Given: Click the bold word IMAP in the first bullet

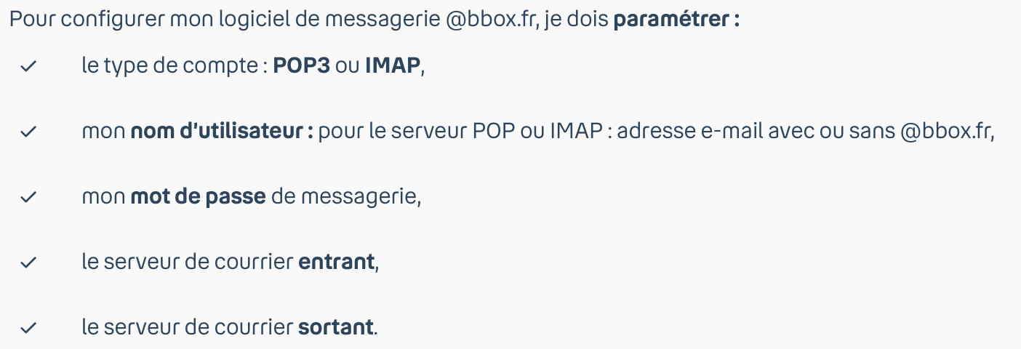Looking at the screenshot, I should (x=393, y=66).
